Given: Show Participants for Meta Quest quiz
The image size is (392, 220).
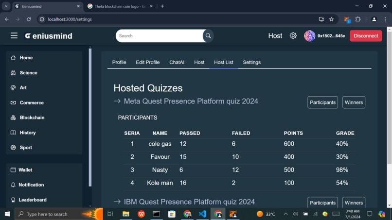Looking at the screenshot, I should [x=322, y=102].
